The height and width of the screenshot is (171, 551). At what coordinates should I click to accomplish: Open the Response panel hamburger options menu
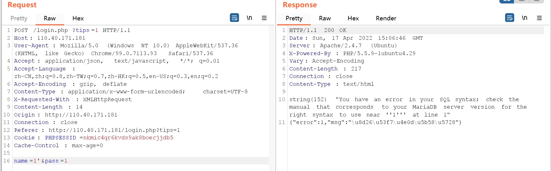tap(539, 18)
